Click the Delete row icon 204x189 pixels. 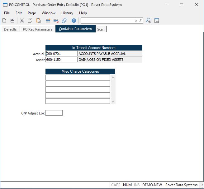(x=56, y=21)
